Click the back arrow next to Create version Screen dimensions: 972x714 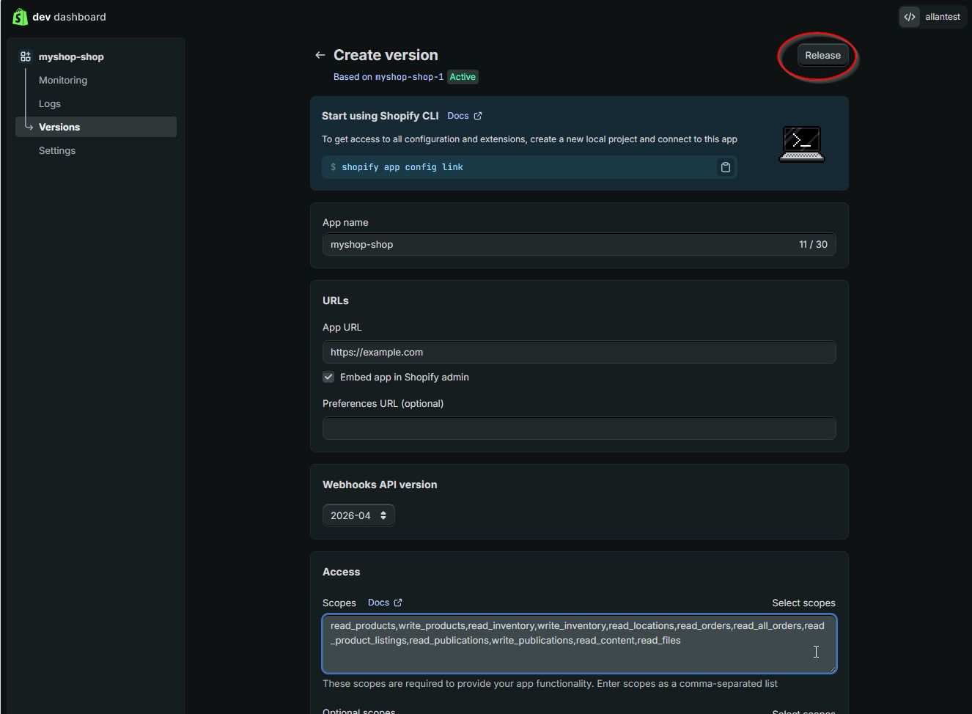pos(320,54)
